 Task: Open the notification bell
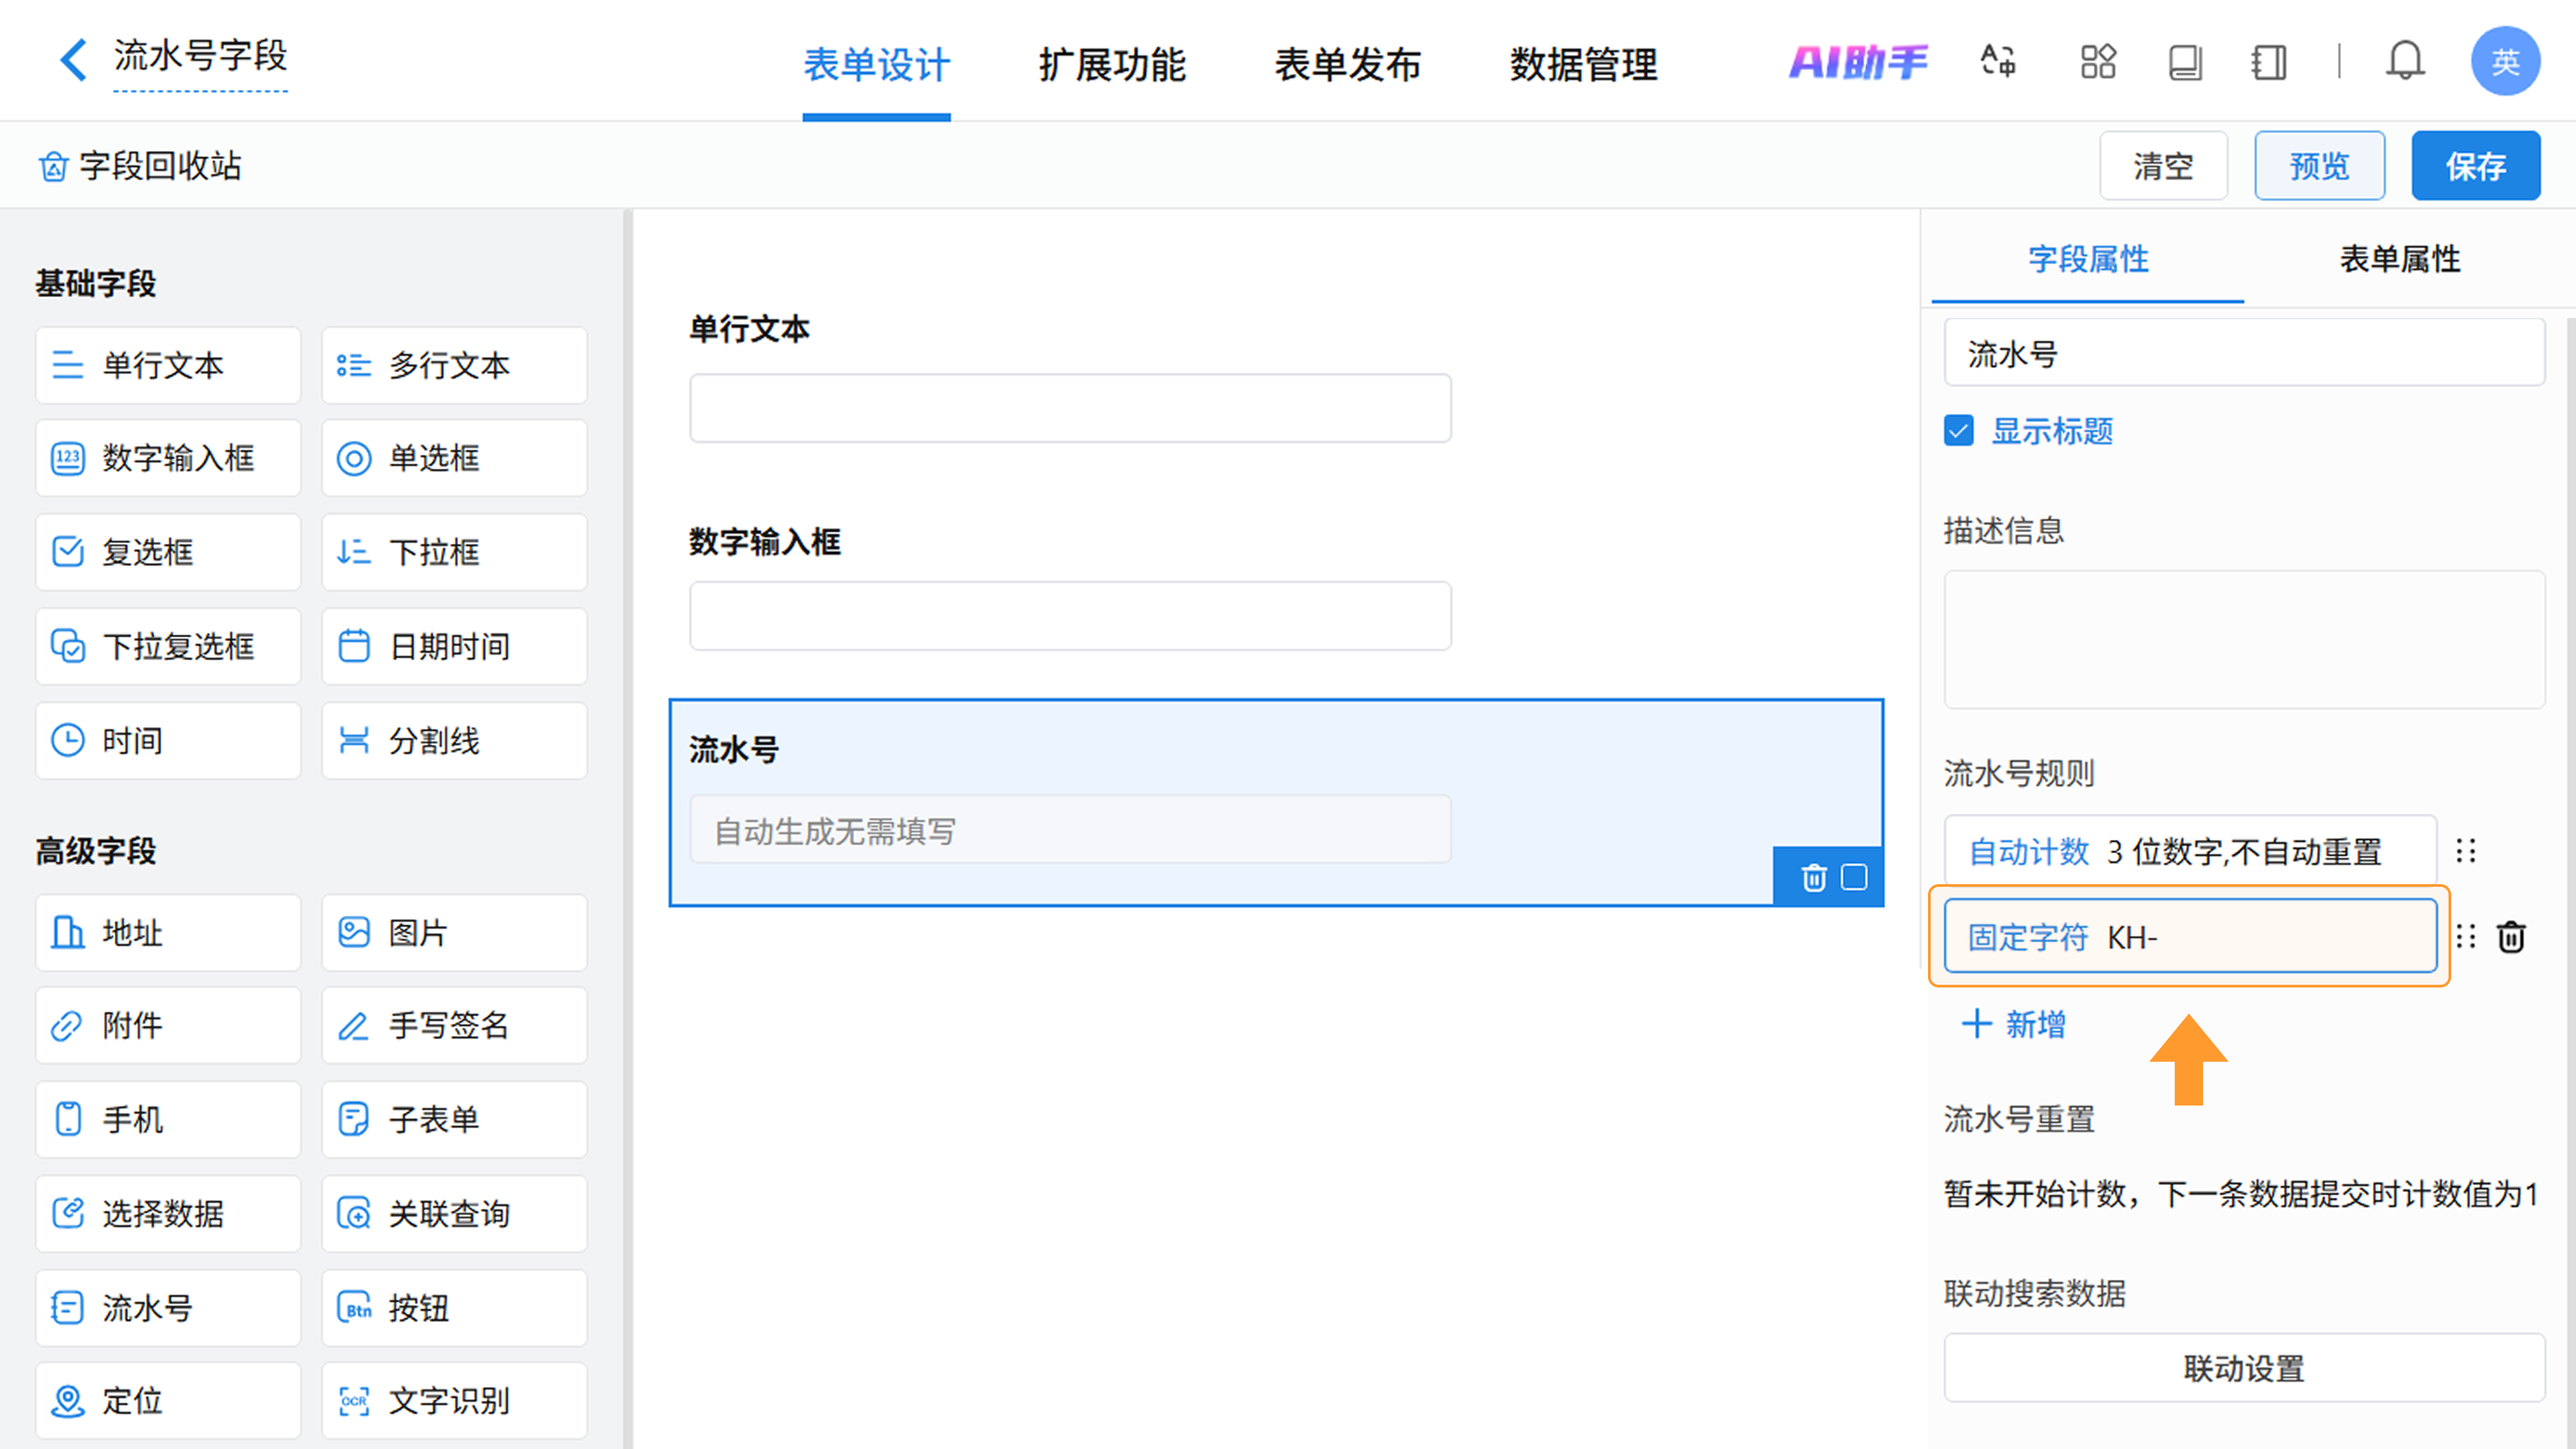tap(2405, 62)
